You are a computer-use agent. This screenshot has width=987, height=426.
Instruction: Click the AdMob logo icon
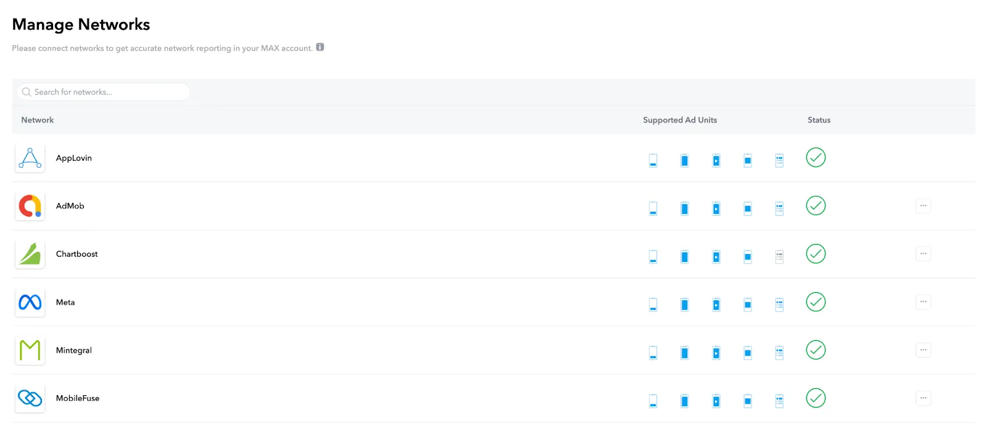click(30, 206)
